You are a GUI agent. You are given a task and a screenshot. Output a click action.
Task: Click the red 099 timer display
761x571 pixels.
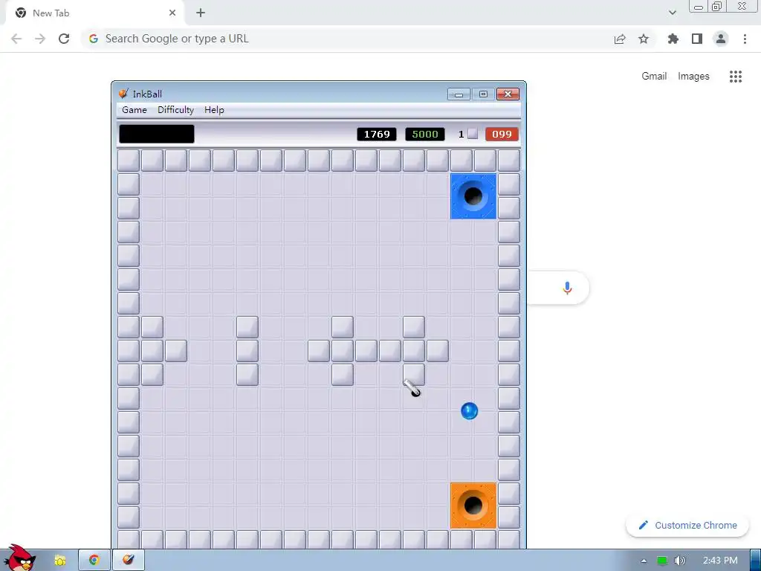coord(502,134)
